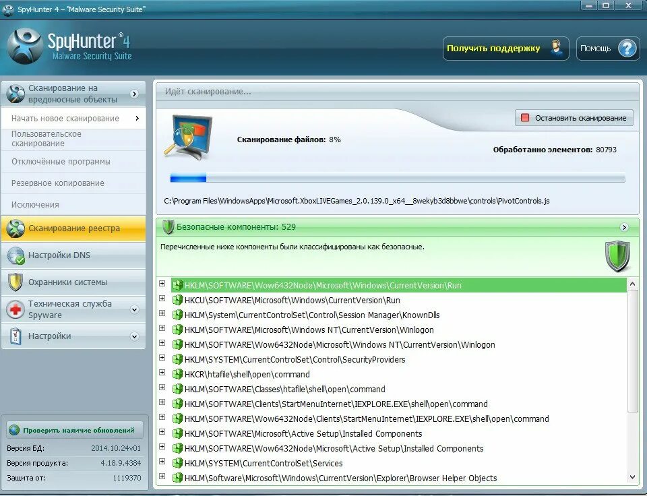
Task: Expand the HKLM Windows NT Winlogon node
Action: point(162,328)
